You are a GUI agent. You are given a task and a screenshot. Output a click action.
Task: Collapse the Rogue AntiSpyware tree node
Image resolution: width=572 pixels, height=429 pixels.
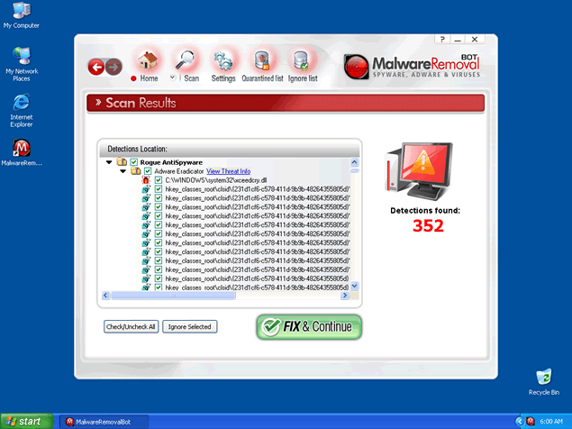pos(109,162)
